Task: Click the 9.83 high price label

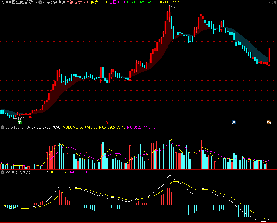Action: pos(177,7)
